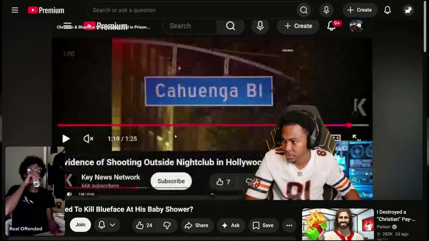
Task: Click 'vidence of Shooting Outside Nightclub in Hollywoo' title
Action: [164, 162]
